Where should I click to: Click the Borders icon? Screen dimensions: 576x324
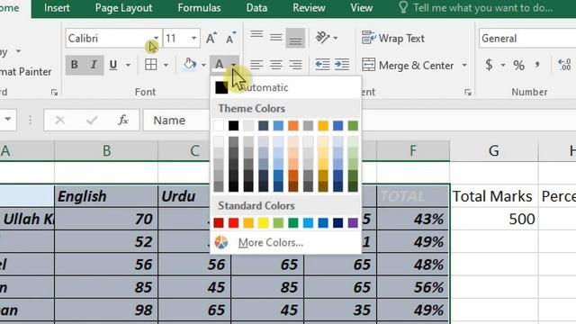click(150, 65)
